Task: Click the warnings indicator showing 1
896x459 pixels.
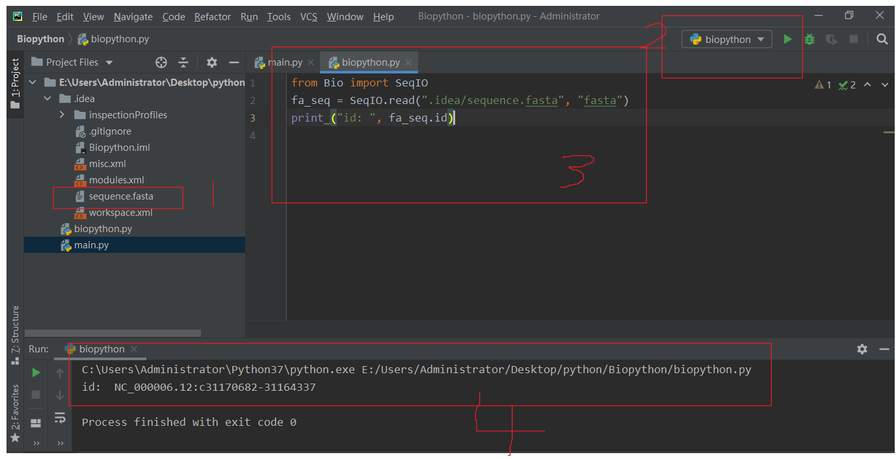Action: tap(822, 85)
